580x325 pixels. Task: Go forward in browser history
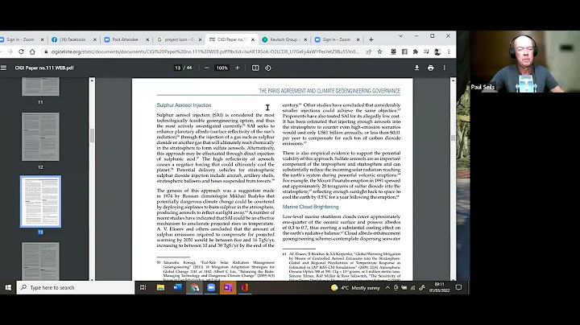[10, 51]
